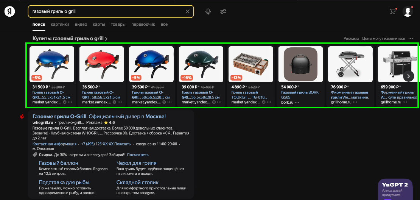Open the Карты tab
The width and height of the screenshot is (420, 200).
[99, 25]
